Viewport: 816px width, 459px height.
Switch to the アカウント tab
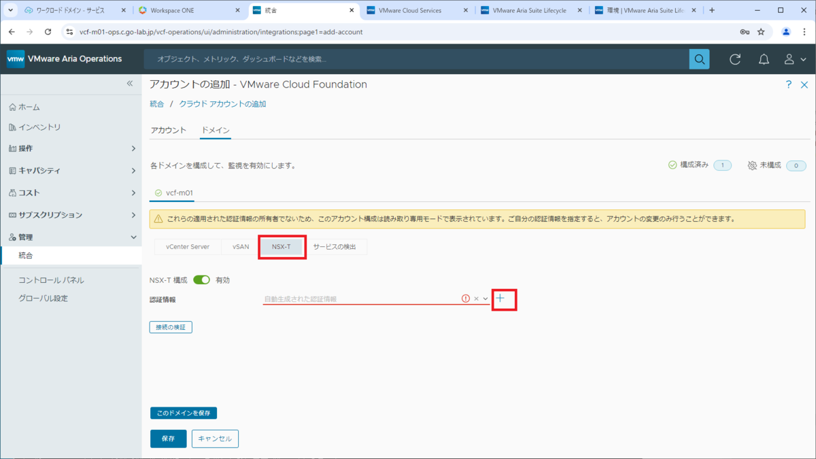(169, 130)
